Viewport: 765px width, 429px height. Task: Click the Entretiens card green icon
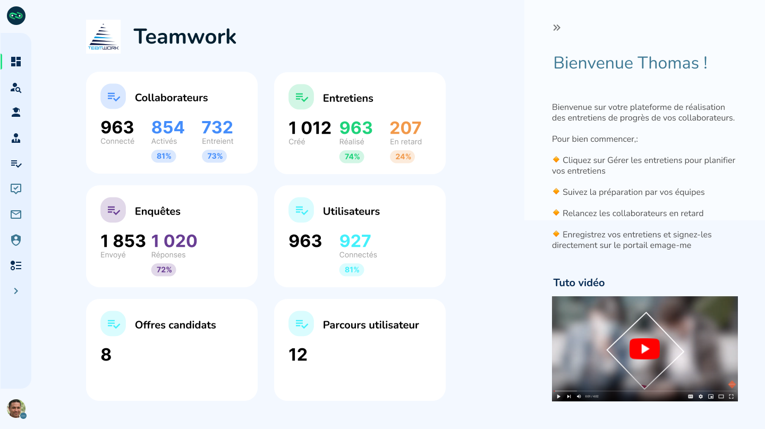pos(301,97)
